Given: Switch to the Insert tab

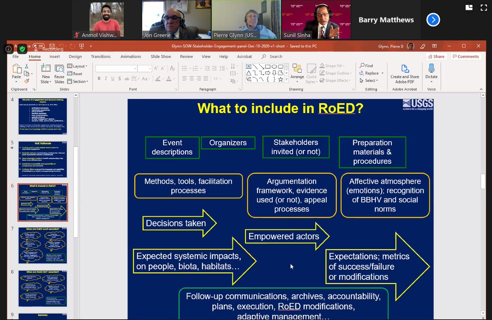Looking at the screenshot, I should pyautogui.click(x=55, y=57).
